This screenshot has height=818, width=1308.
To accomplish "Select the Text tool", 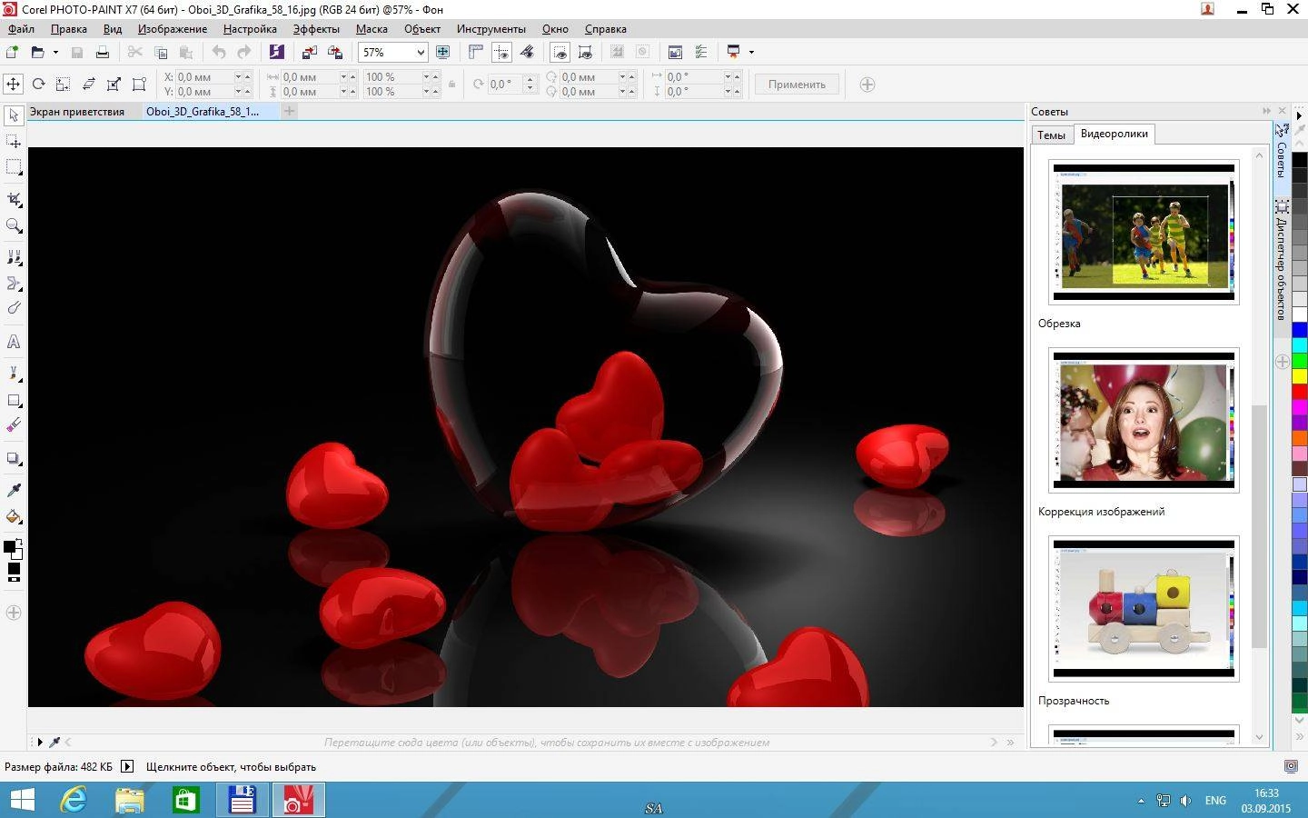I will pos(14,342).
